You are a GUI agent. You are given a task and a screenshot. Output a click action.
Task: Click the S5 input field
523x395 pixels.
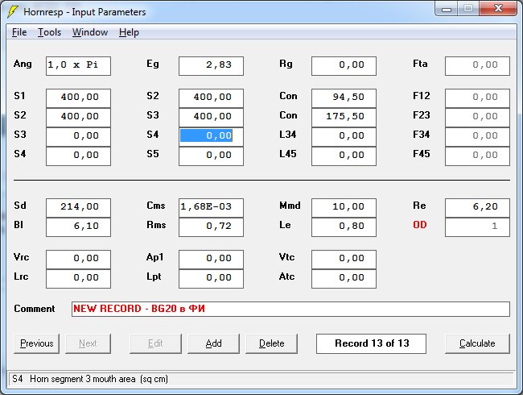coord(211,156)
